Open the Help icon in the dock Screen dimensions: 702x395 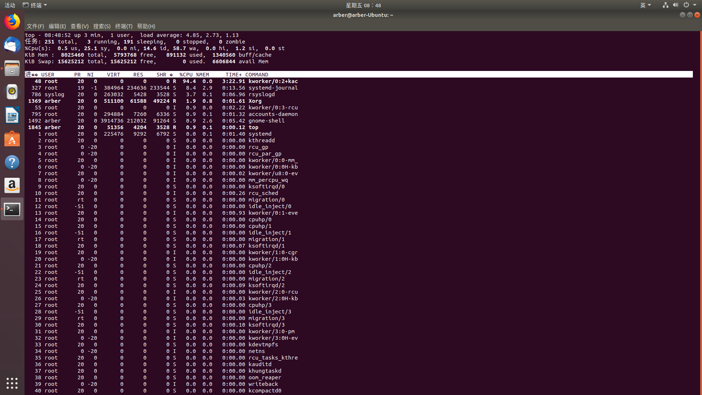(x=12, y=162)
